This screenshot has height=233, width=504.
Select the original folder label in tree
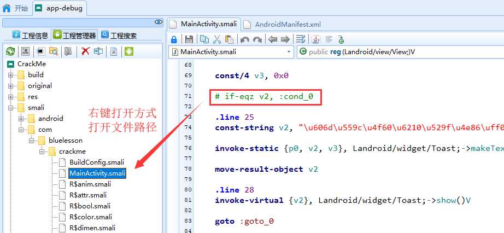pos(40,86)
